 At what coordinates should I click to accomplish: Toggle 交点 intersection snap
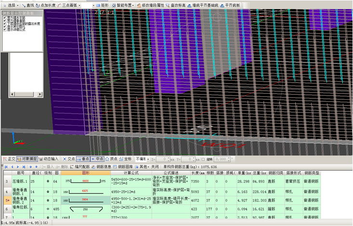69,159
